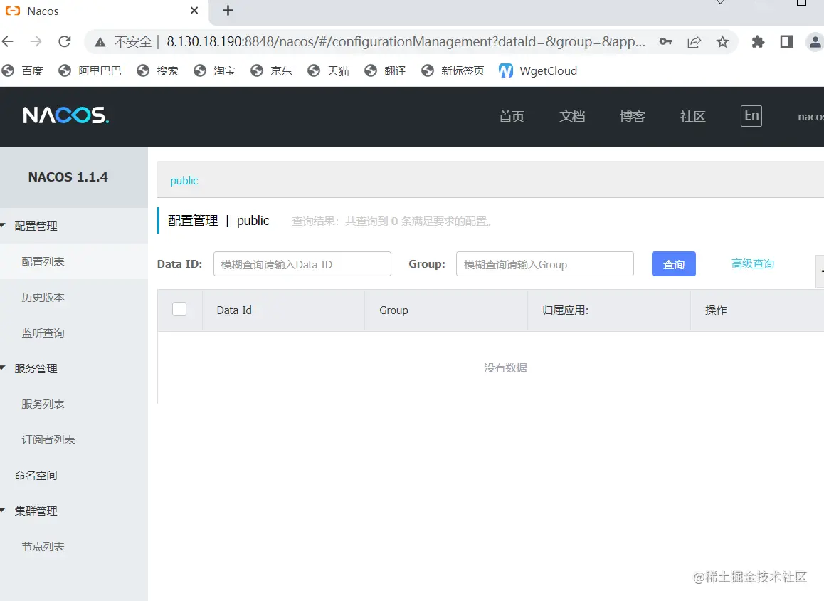This screenshot has width=824, height=601.
Task: Open the extensions puzzle icon
Action: click(x=758, y=41)
